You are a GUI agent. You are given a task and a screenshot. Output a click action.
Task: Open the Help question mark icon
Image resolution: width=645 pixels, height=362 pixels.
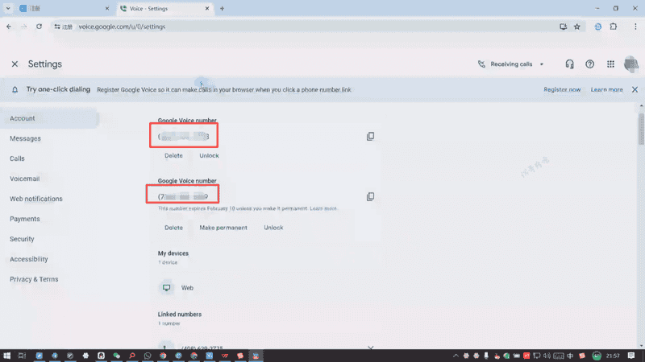coord(590,64)
